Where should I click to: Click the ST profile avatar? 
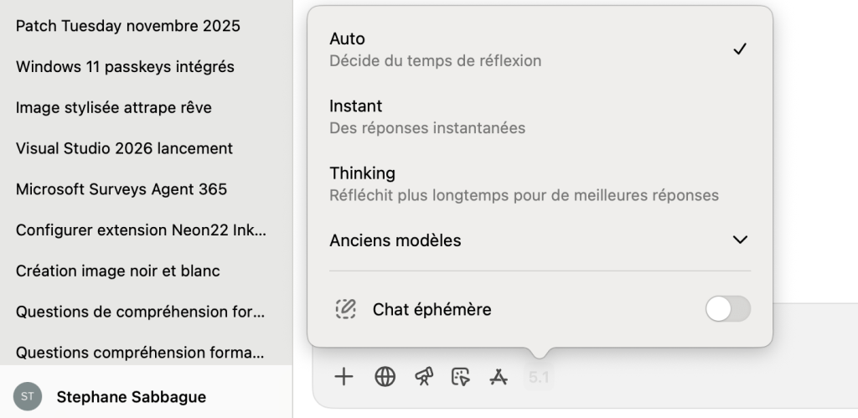tap(28, 396)
